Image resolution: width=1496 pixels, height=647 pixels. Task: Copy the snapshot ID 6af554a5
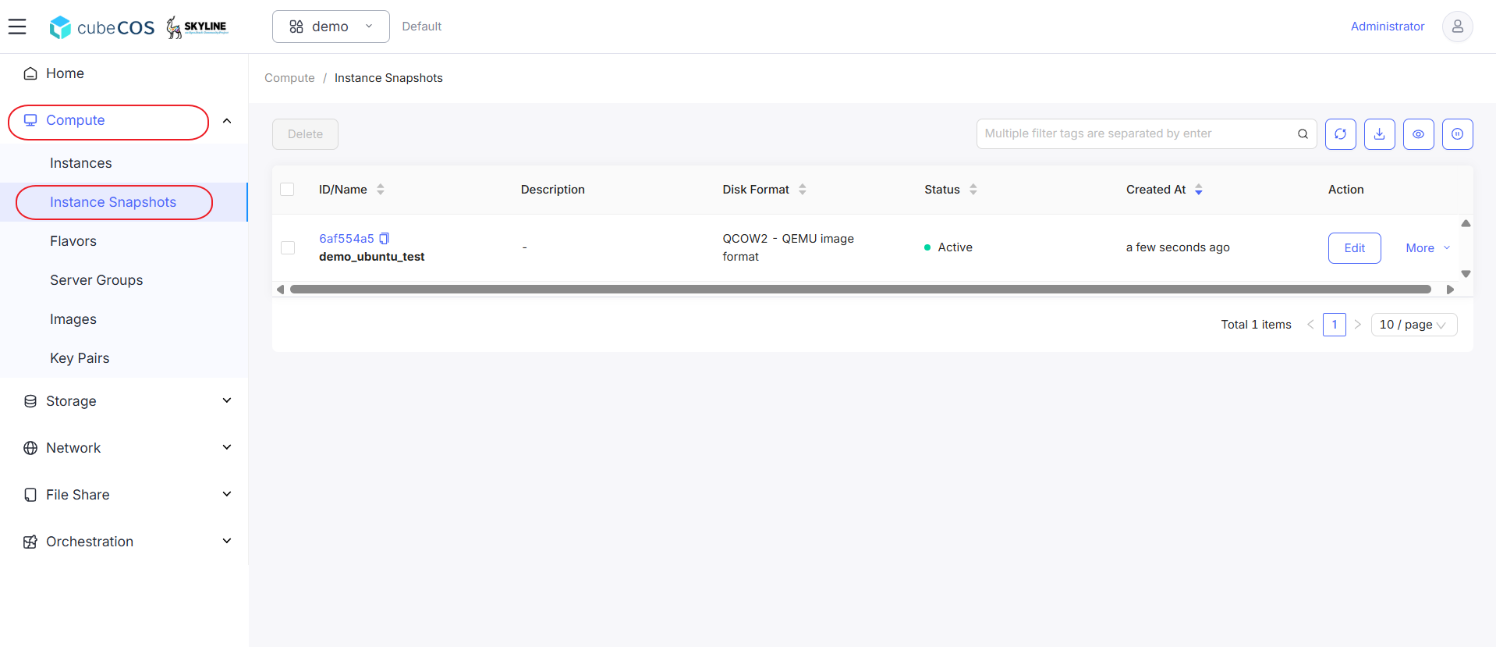pos(384,238)
